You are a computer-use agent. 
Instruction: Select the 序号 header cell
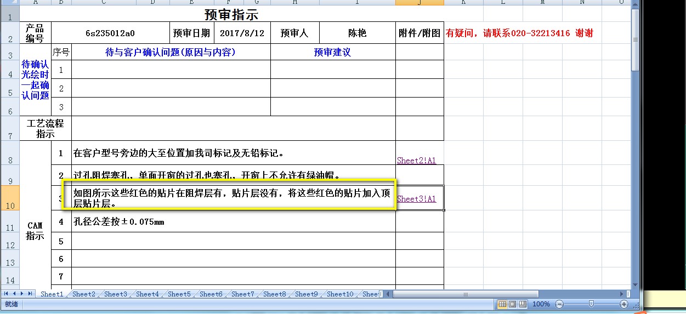coord(61,52)
